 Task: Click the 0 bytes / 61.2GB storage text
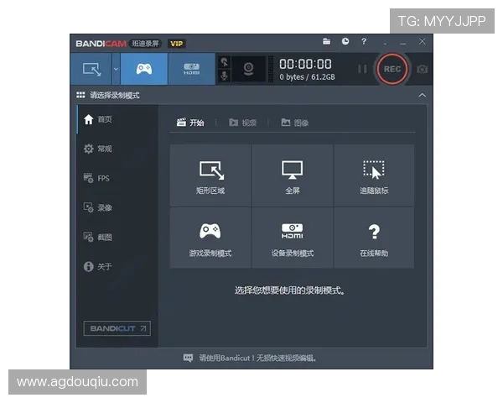coord(307,77)
